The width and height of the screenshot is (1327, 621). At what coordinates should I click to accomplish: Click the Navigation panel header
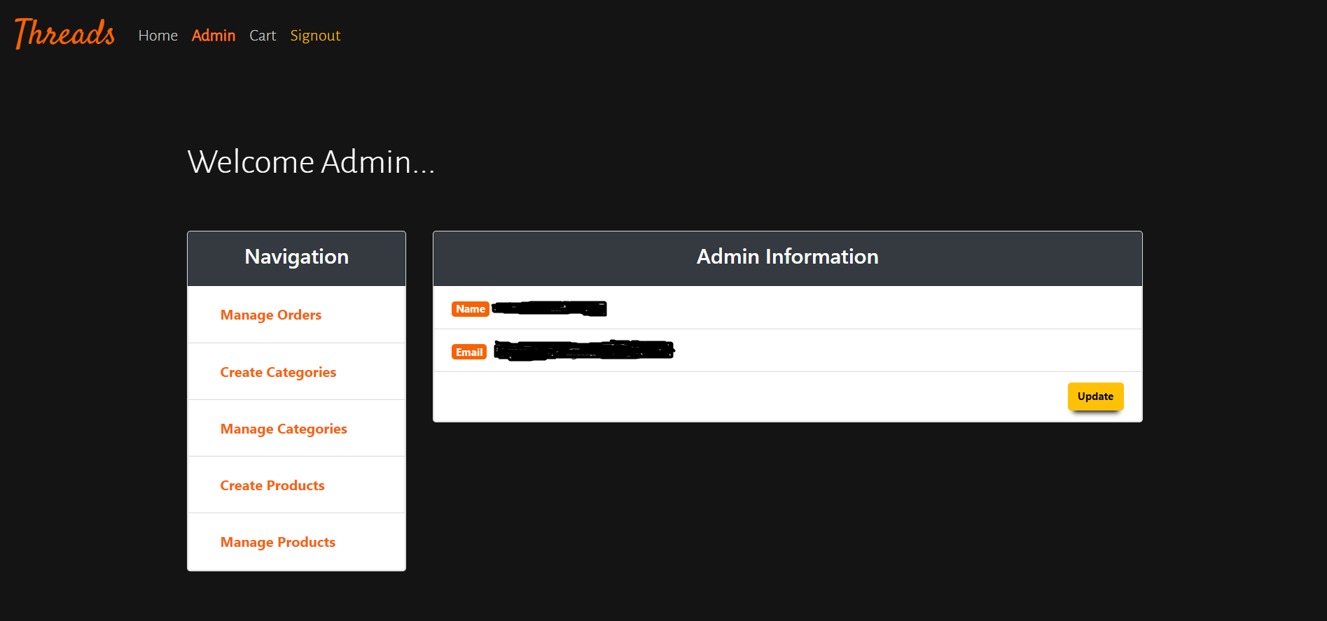click(296, 257)
